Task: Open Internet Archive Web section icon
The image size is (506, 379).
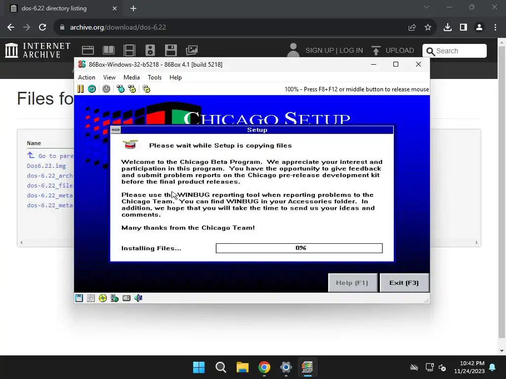Action: (x=88, y=50)
